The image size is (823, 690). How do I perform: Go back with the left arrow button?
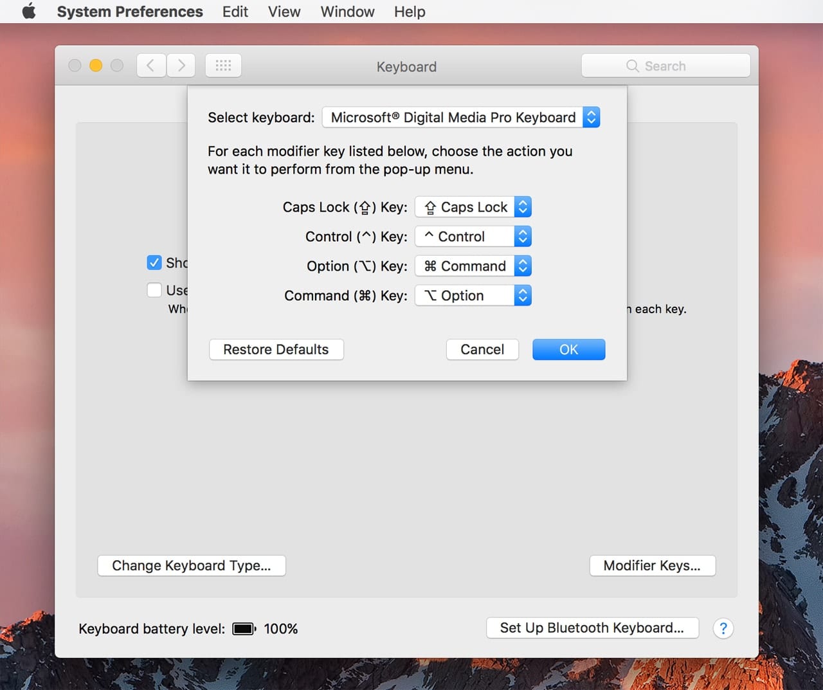pos(151,66)
